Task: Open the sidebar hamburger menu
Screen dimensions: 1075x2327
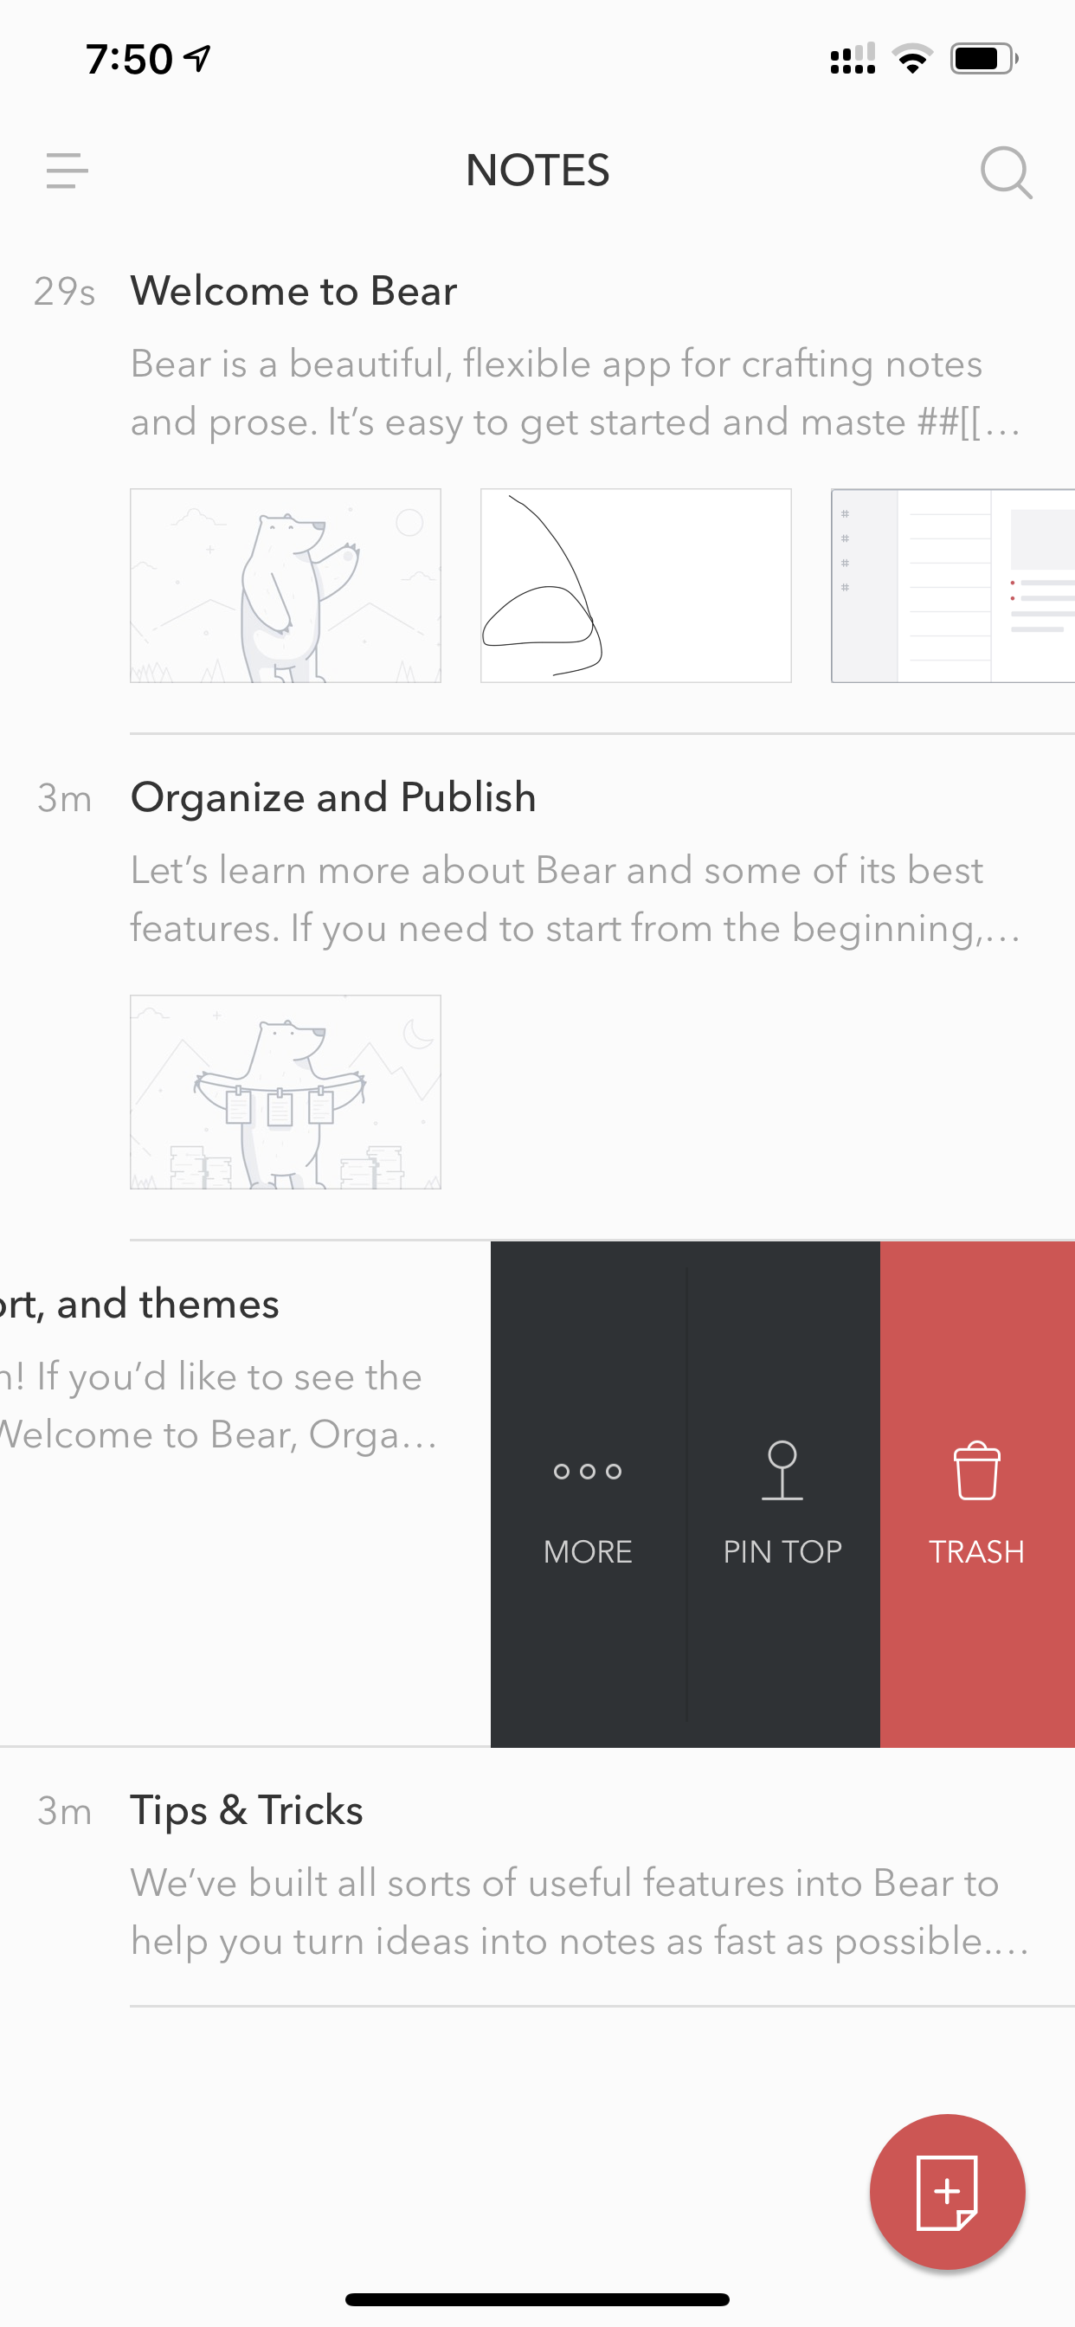Action: point(67,171)
